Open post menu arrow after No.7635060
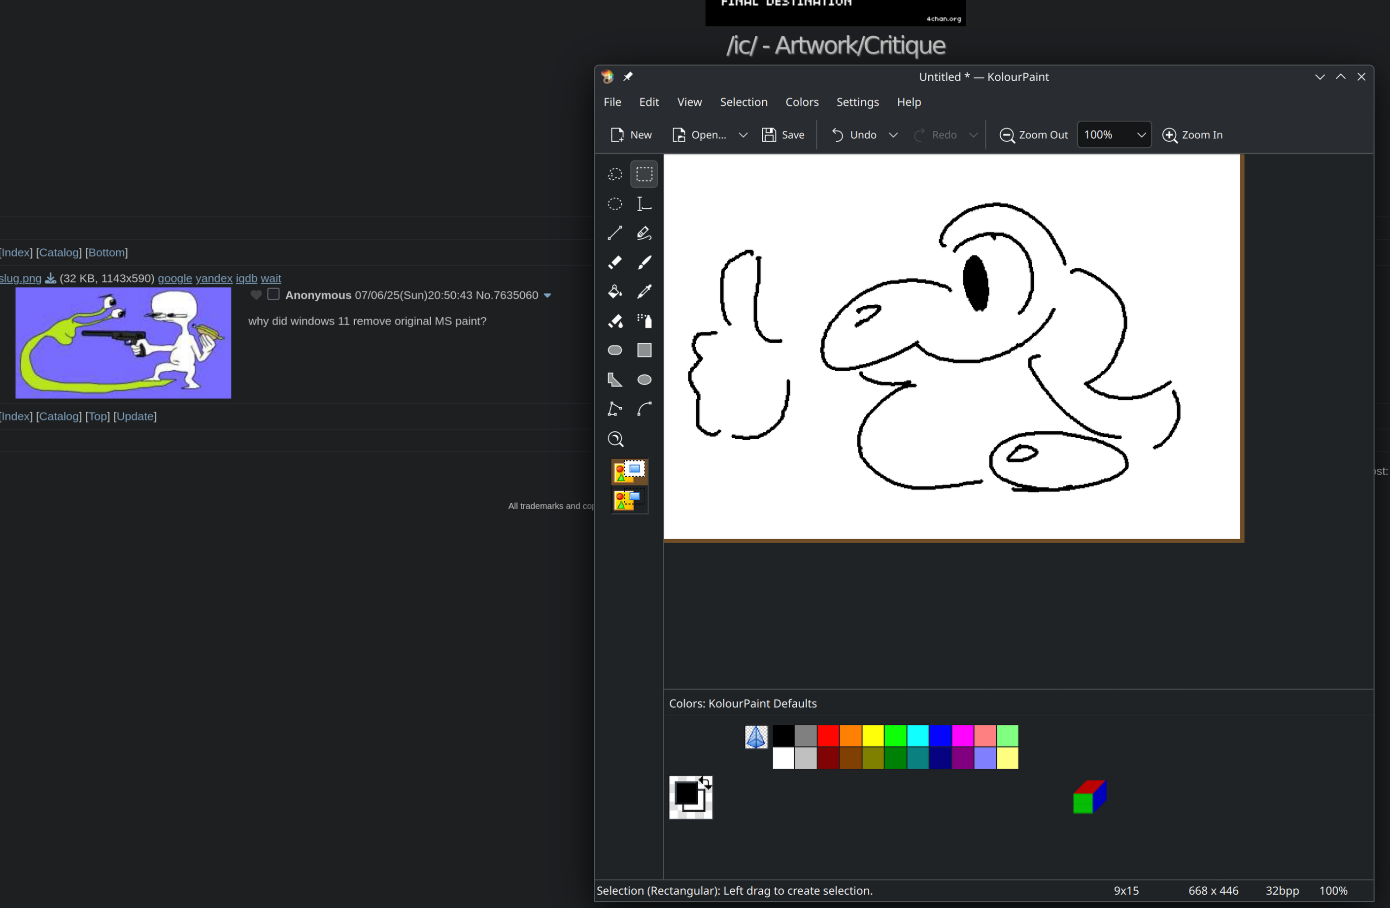Screen dimensions: 1390x908 (547, 295)
